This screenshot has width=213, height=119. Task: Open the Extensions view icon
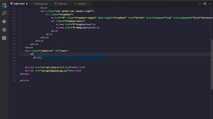coord(4,38)
